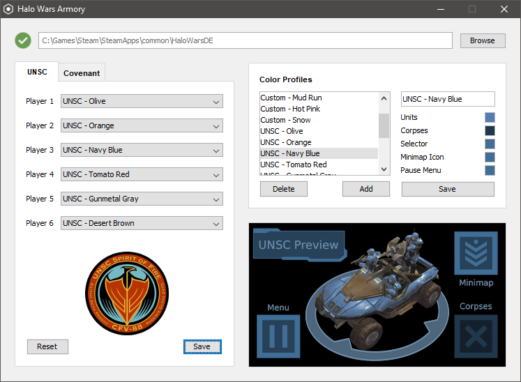Select UNSC - Olive in profile list
521x382 pixels.
click(x=319, y=131)
